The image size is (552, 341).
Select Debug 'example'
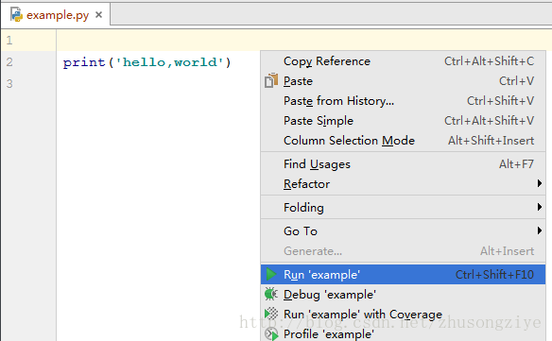point(403,294)
